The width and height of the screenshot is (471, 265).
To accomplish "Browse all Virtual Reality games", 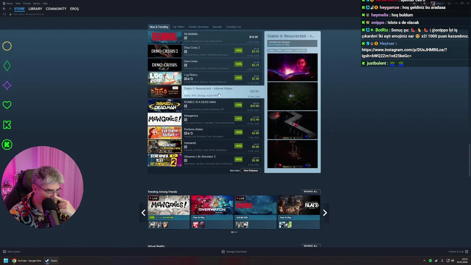I will [x=310, y=246].
